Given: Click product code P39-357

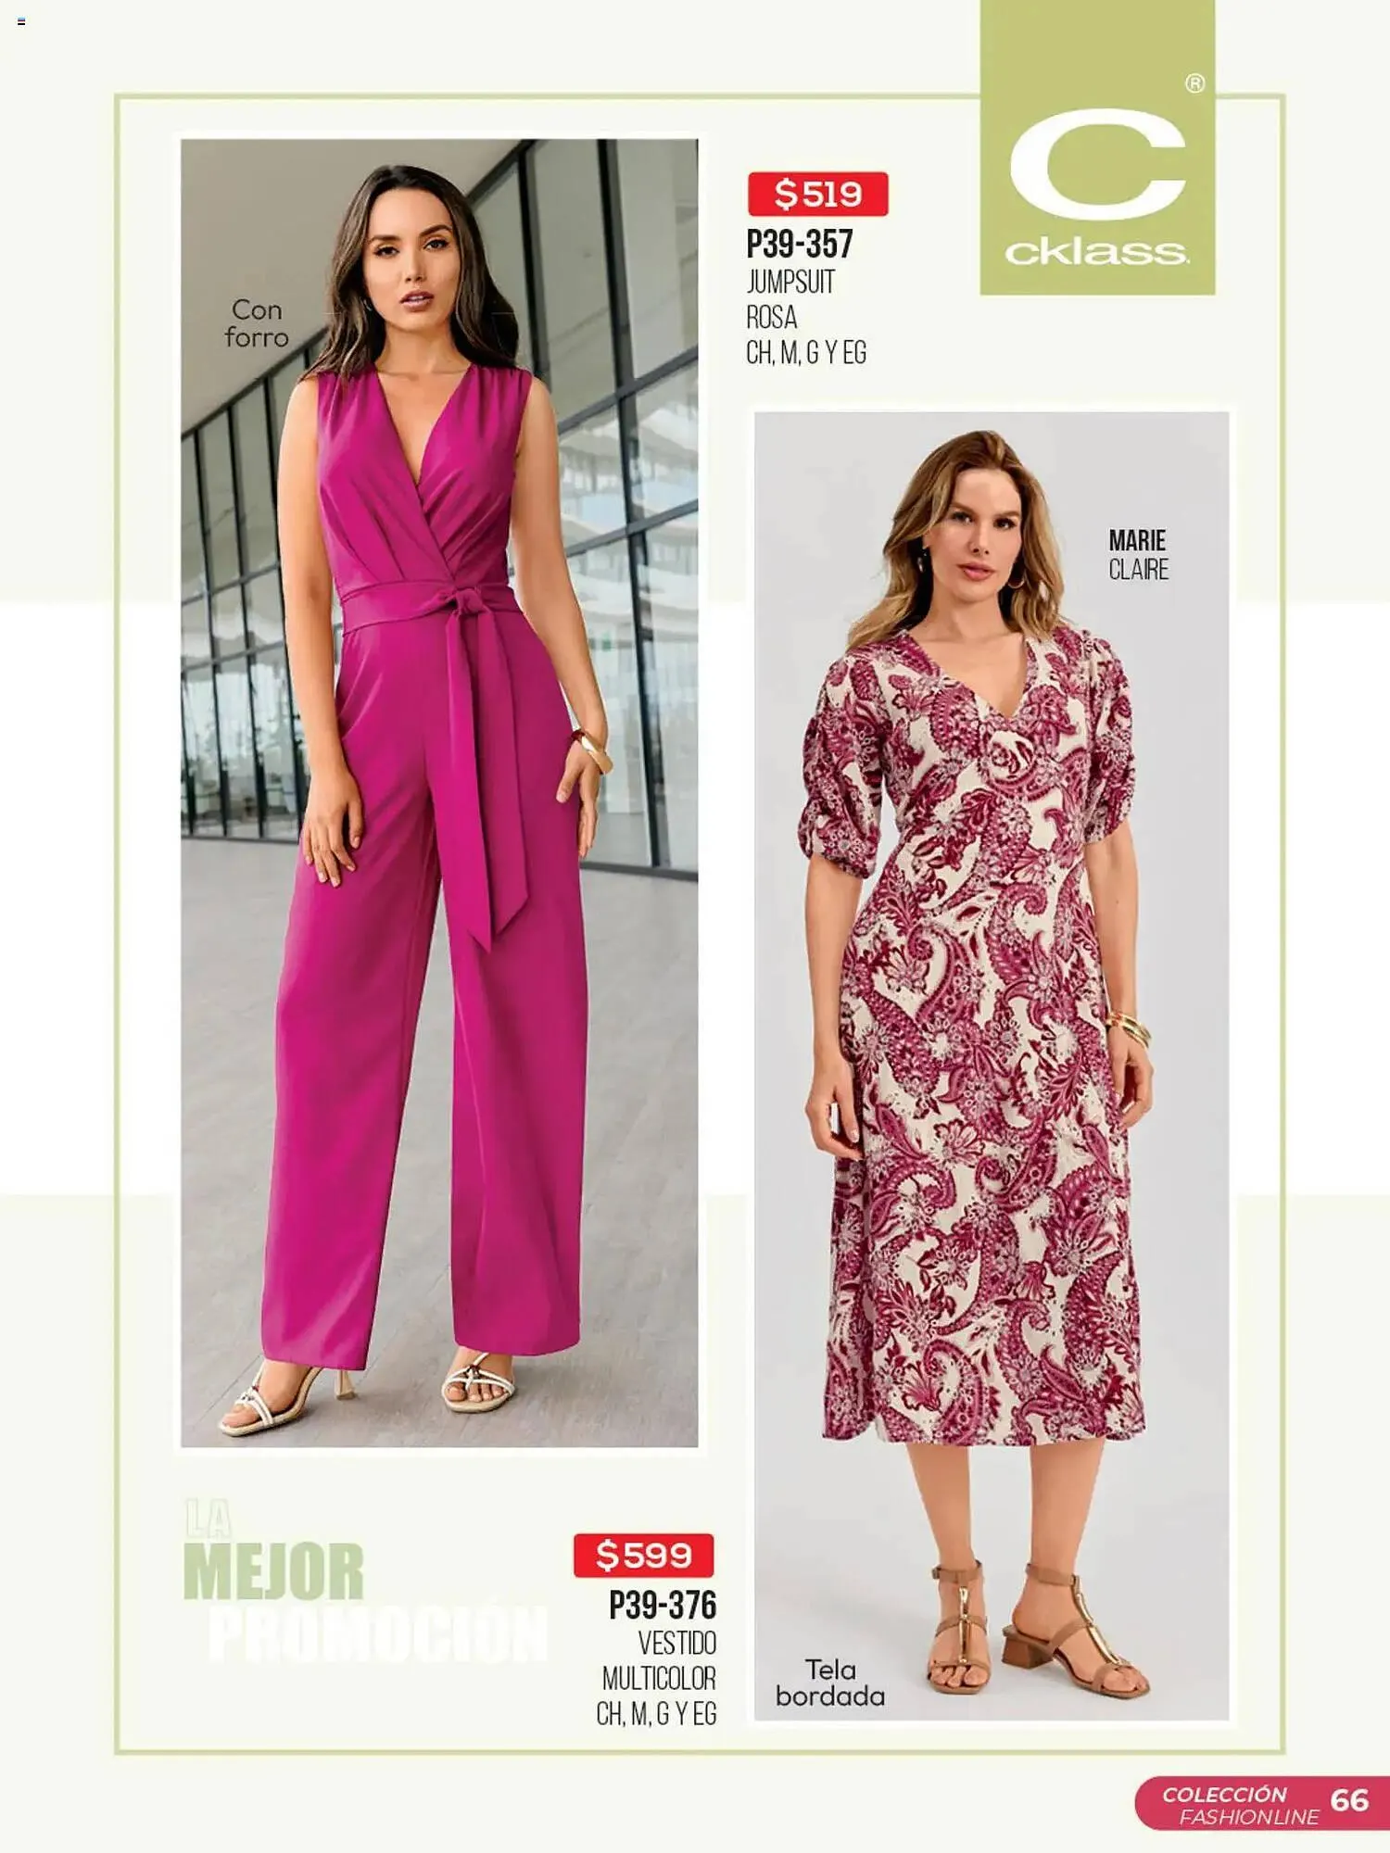Looking at the screenshot, I should 800,245.
